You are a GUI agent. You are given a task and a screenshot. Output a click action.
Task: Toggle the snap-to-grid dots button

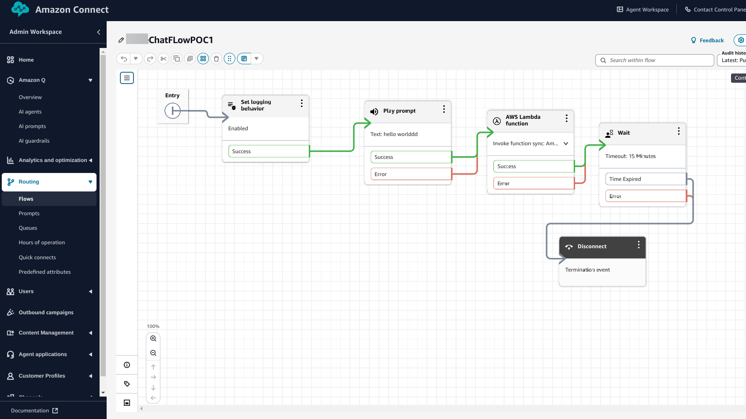tap(230, 59)
